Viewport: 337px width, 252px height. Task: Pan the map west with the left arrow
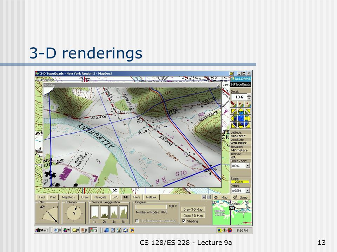click(233, 118)
